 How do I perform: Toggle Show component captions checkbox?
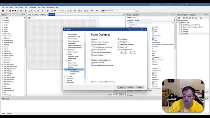coord(92,42)
